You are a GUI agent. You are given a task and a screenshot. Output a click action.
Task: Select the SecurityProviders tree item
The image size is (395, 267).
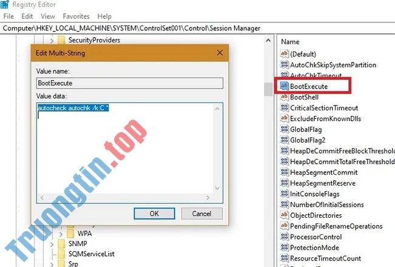tap(94, 40)
